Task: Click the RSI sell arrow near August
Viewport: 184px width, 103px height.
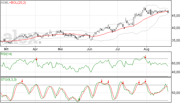Action: pos(145,57)
